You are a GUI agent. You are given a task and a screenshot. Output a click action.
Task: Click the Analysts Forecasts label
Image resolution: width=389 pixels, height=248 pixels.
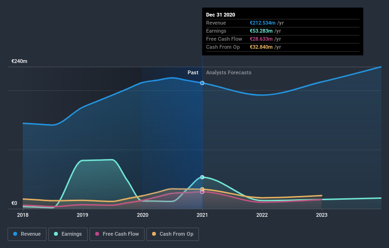click(229, 72)
